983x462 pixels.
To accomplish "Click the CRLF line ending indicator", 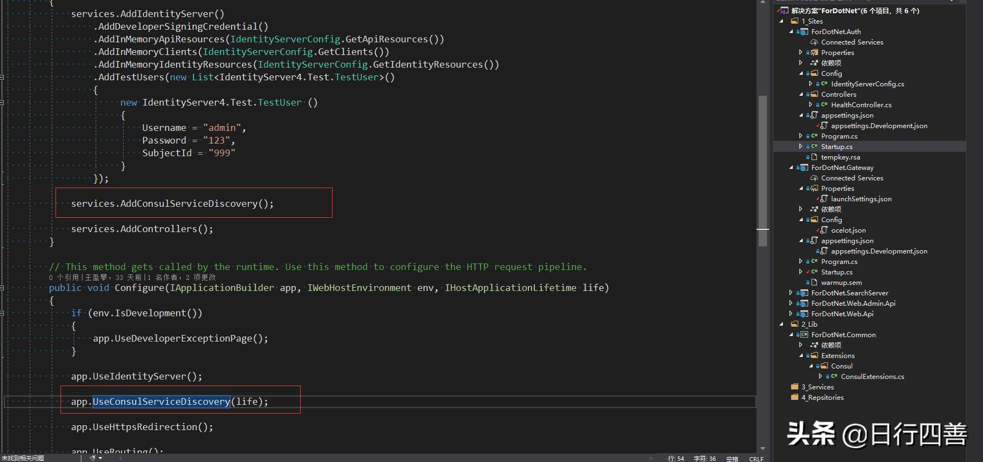I will [756, 458].
